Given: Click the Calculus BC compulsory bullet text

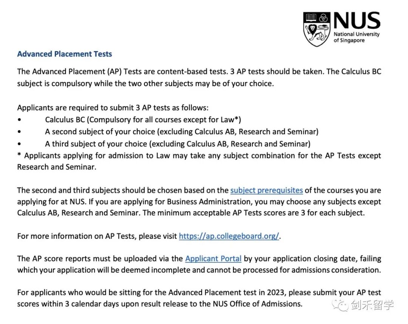Looking at the screenshot, I should [x=143, y=120].
